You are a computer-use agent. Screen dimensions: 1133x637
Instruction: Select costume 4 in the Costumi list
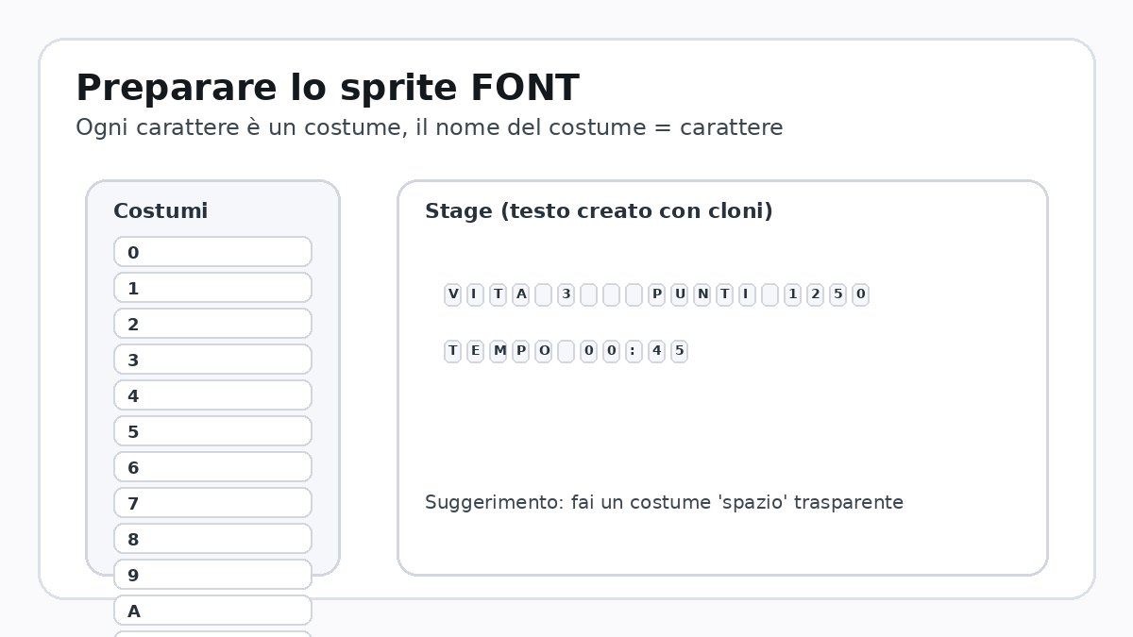[212, 395]
